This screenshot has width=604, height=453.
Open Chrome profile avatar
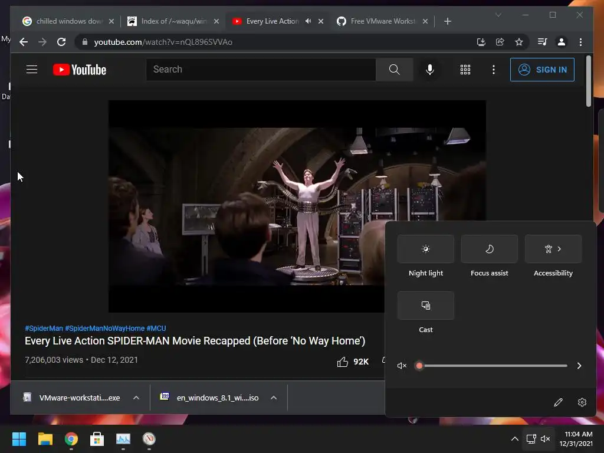562,42
